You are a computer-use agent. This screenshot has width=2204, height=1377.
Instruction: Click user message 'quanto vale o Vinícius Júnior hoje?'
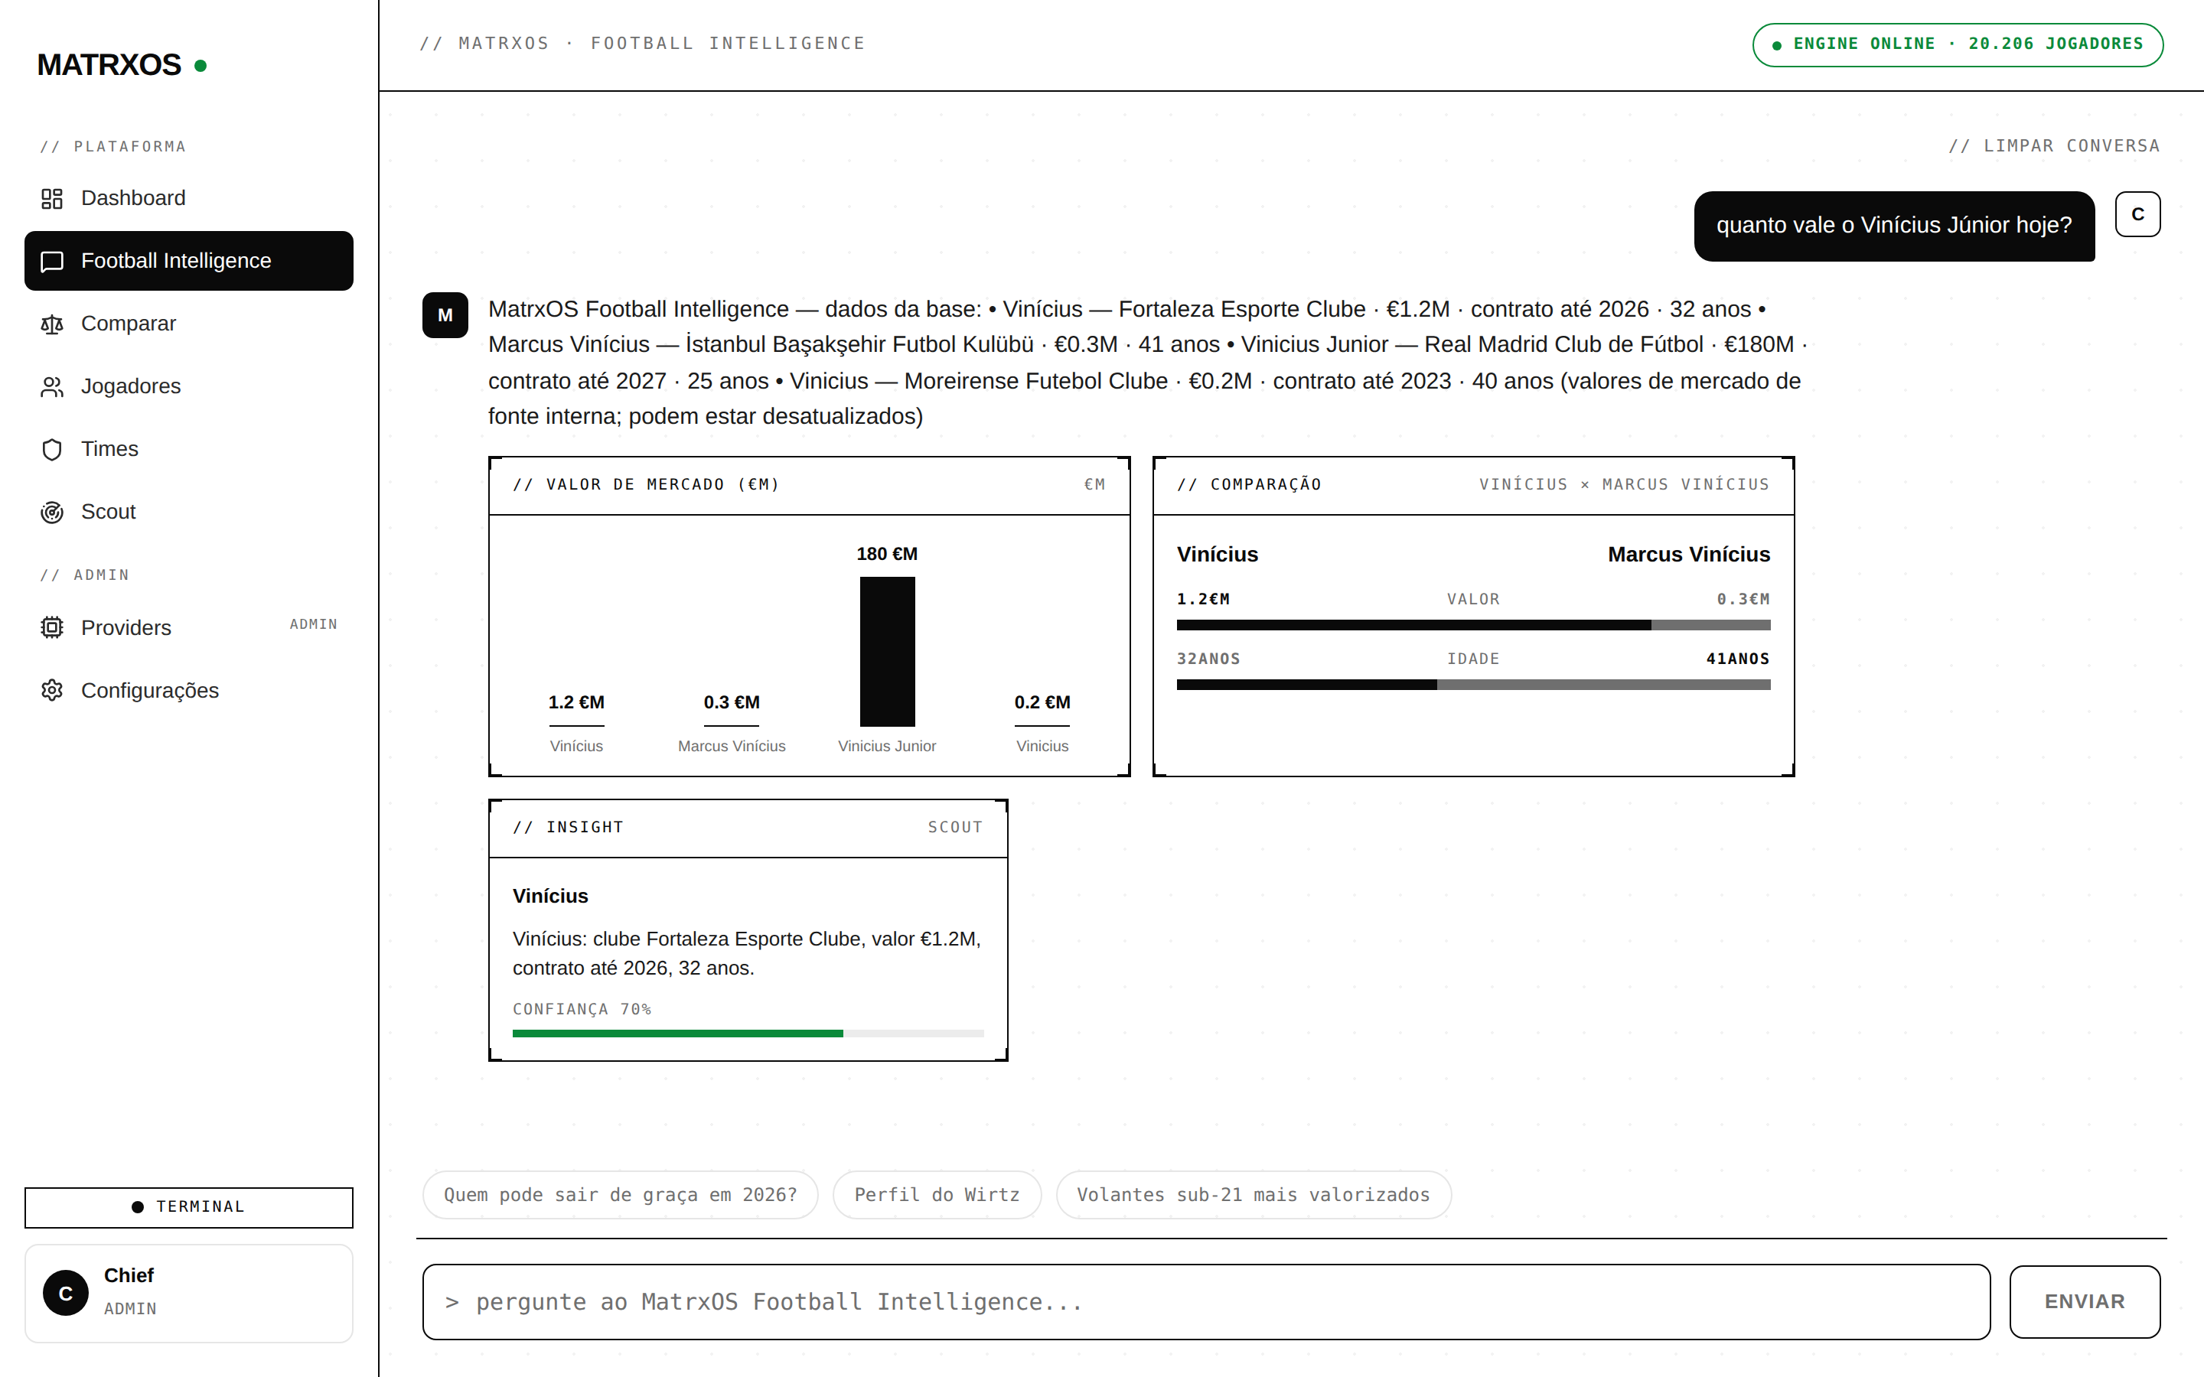tap(1893, 226)
